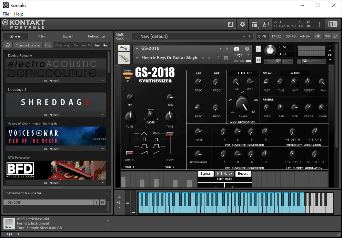Show rack page 49-64
Image resolution: width=342 pixels, height=238 pixels.
pyautogui.click(x=305, y=36)
